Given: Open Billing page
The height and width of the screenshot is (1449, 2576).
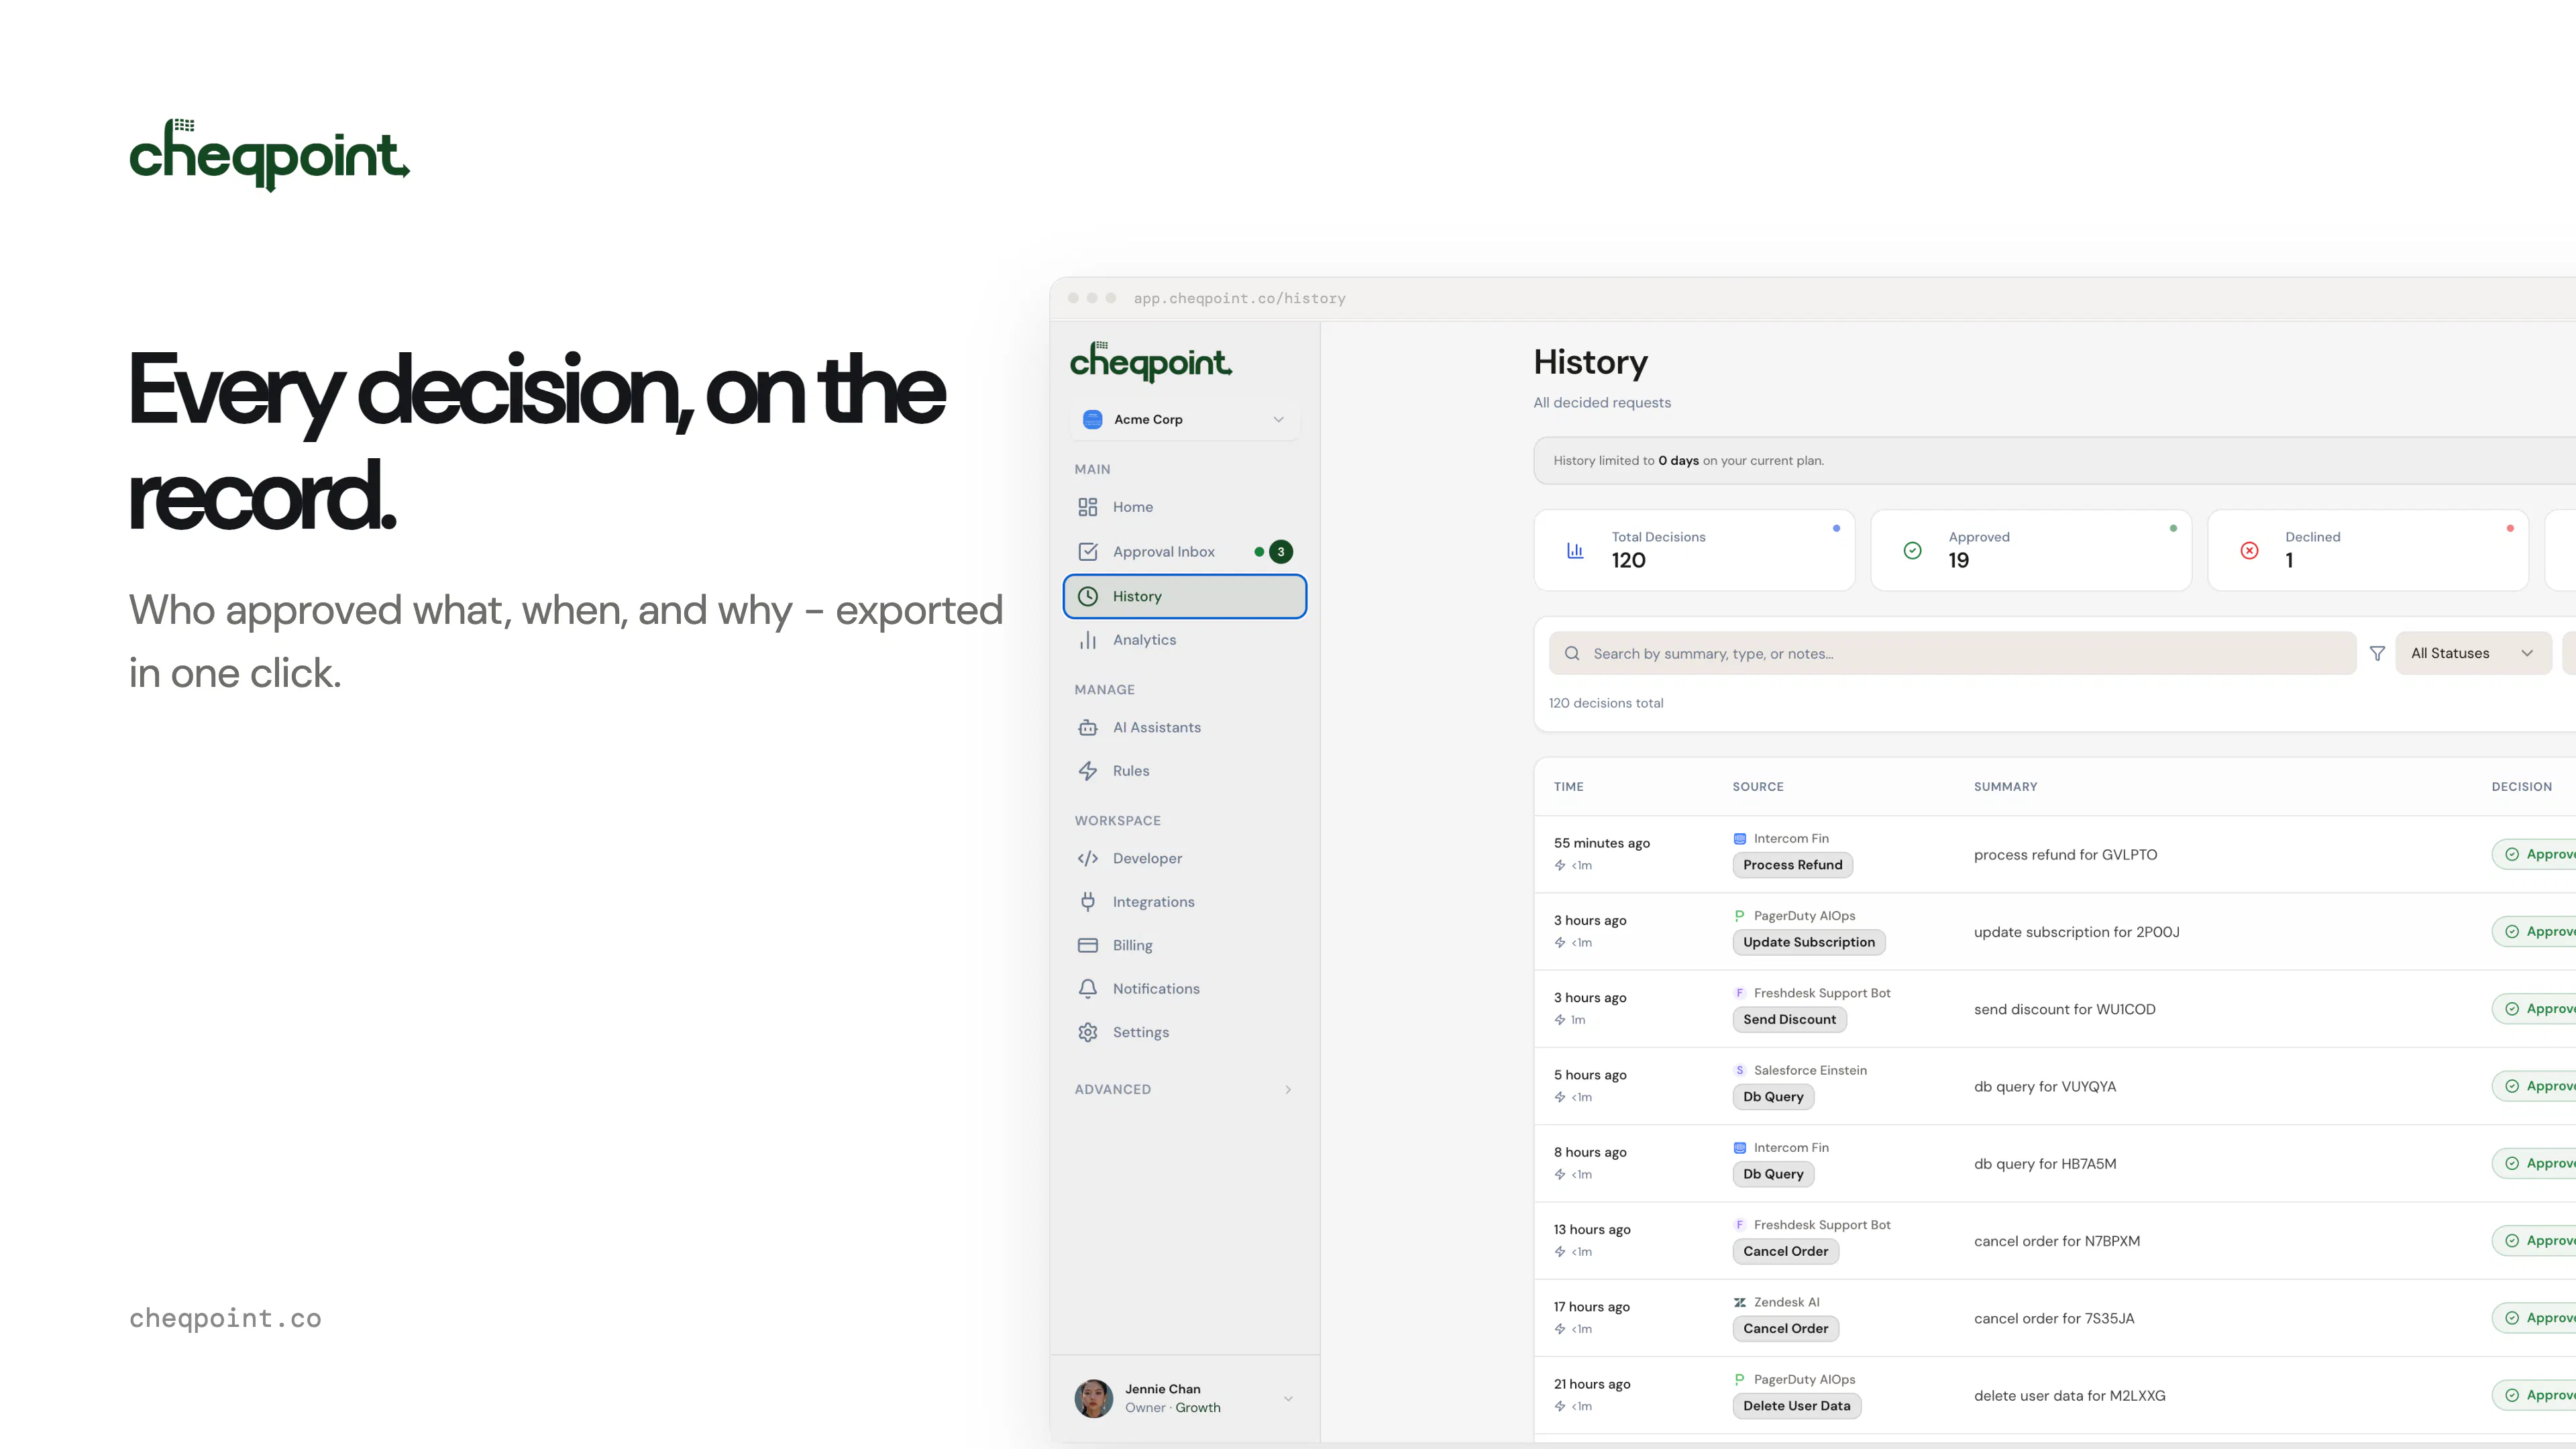Looking at the screenshot, I should tap(1184, 945).
